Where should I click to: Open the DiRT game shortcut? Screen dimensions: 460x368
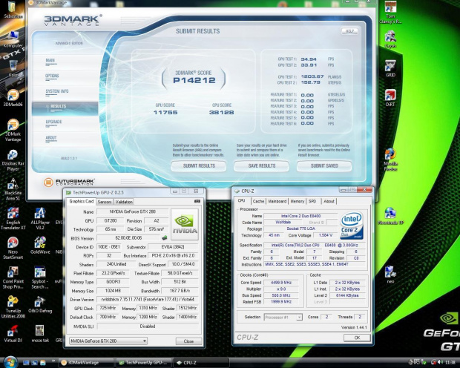[x=390, y=98]
